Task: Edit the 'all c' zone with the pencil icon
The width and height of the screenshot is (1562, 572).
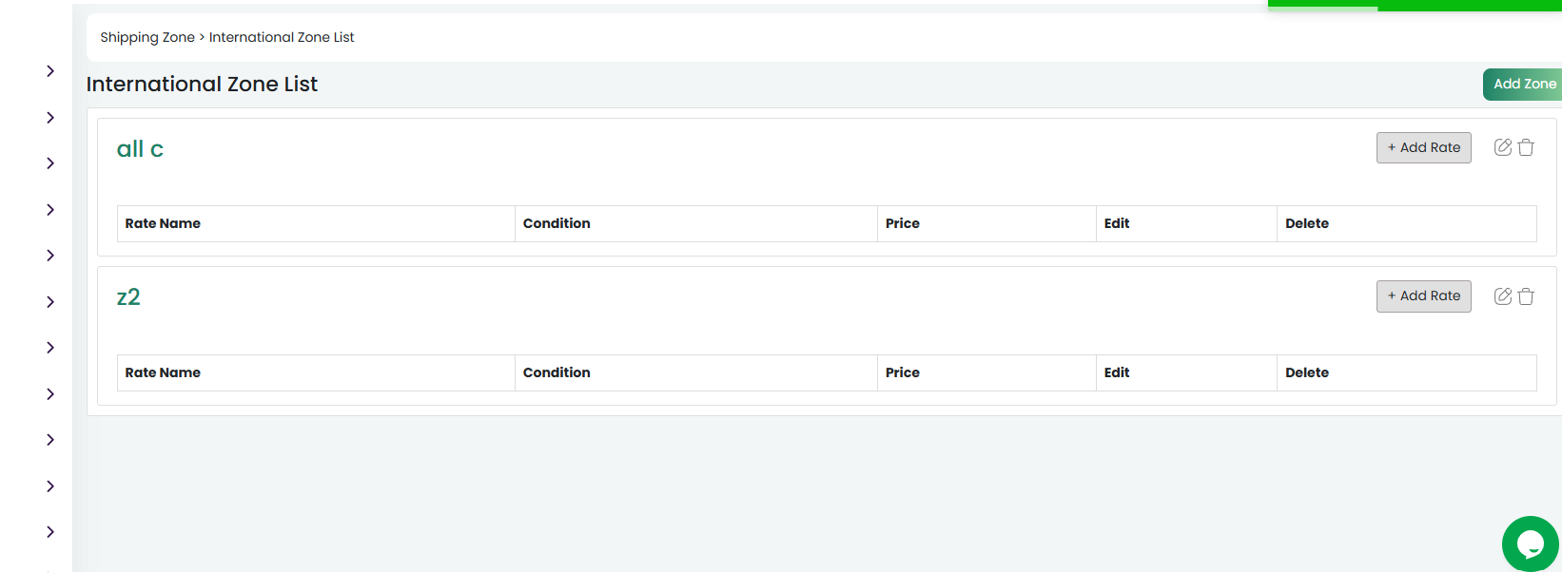Action: 1503,147
